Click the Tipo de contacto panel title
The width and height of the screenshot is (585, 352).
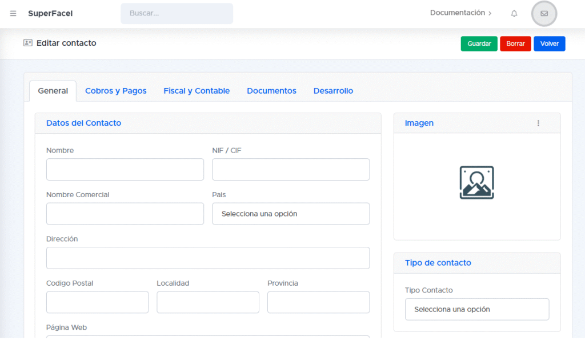click(438, 263)
